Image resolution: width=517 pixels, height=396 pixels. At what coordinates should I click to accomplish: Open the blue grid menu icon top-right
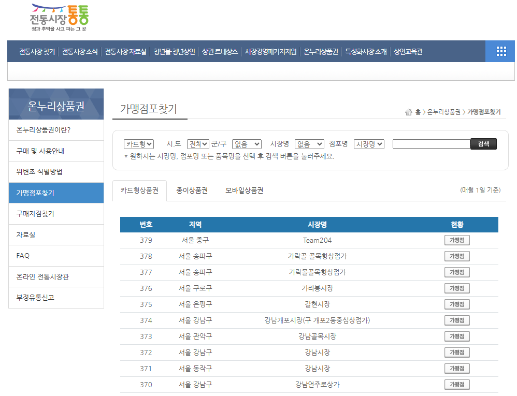500,51
